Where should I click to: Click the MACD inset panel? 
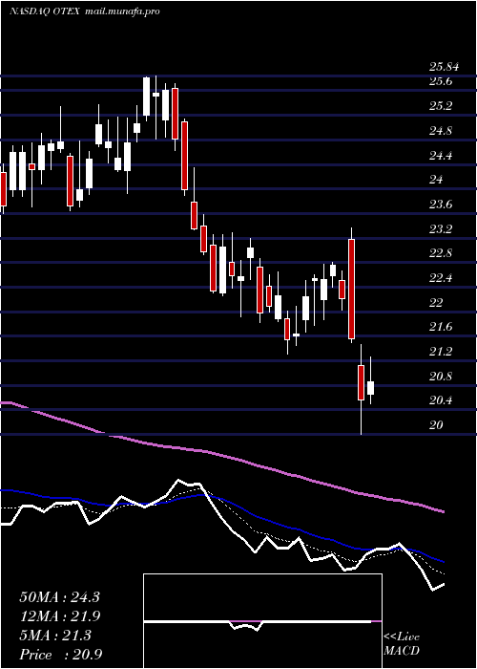[x=262, y=621]
